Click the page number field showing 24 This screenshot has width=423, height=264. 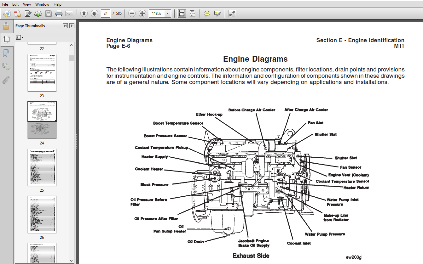tap(106, 14)
